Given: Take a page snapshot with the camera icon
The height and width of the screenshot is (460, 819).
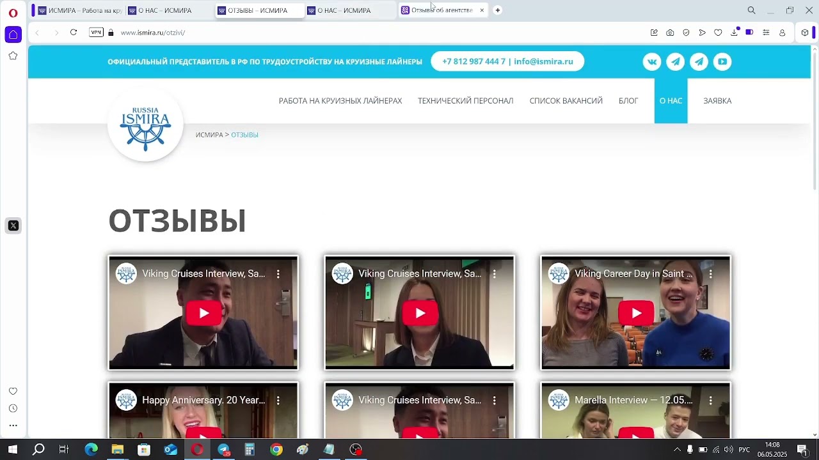Looking at the screenshot, I should point(670,33).
